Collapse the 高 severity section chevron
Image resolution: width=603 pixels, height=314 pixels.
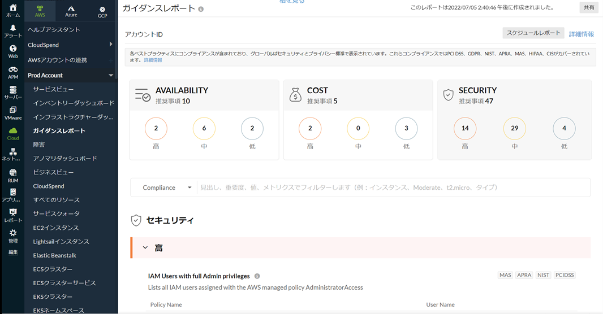pyautogui.click(x=145, y=247)
